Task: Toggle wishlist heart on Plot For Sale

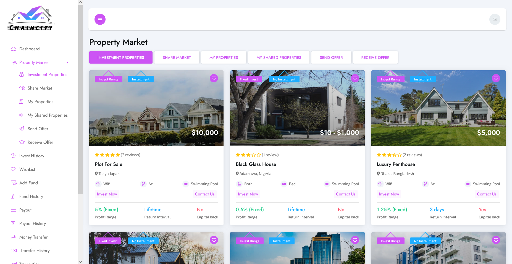Action: (x=214, y=79)
